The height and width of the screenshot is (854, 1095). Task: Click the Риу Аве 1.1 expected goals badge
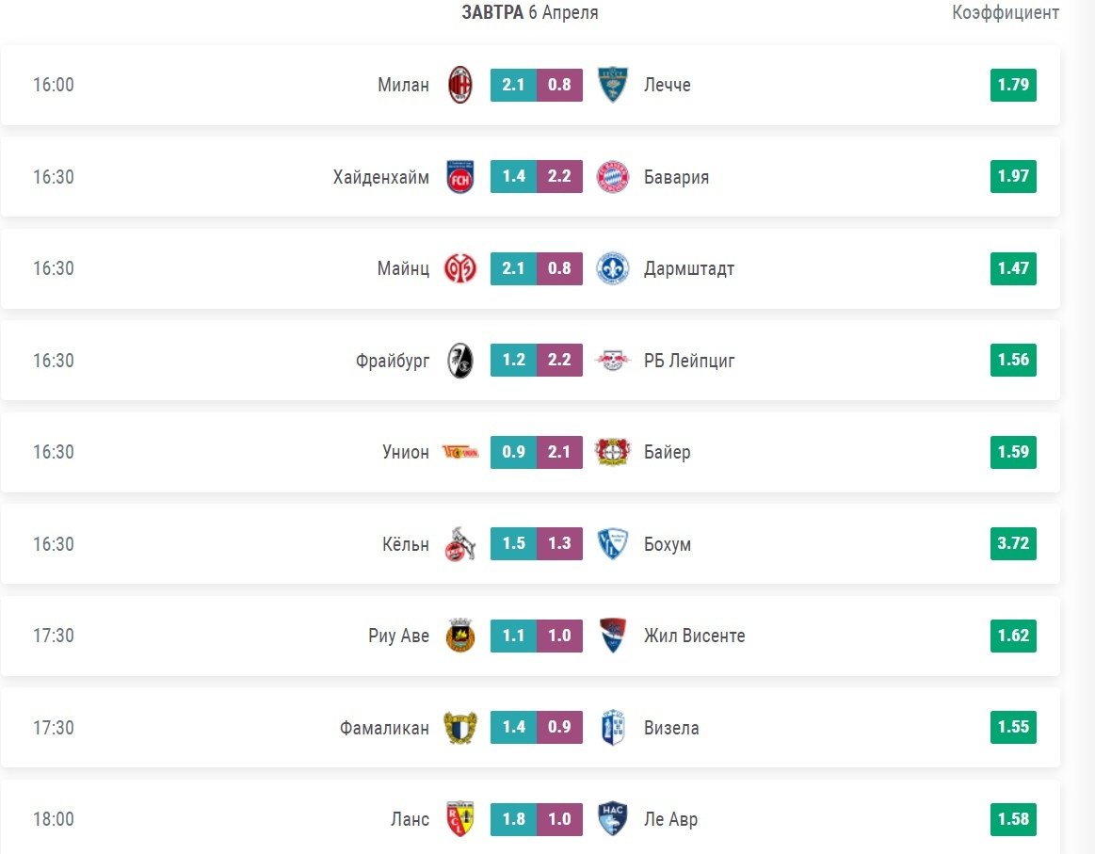513,636
